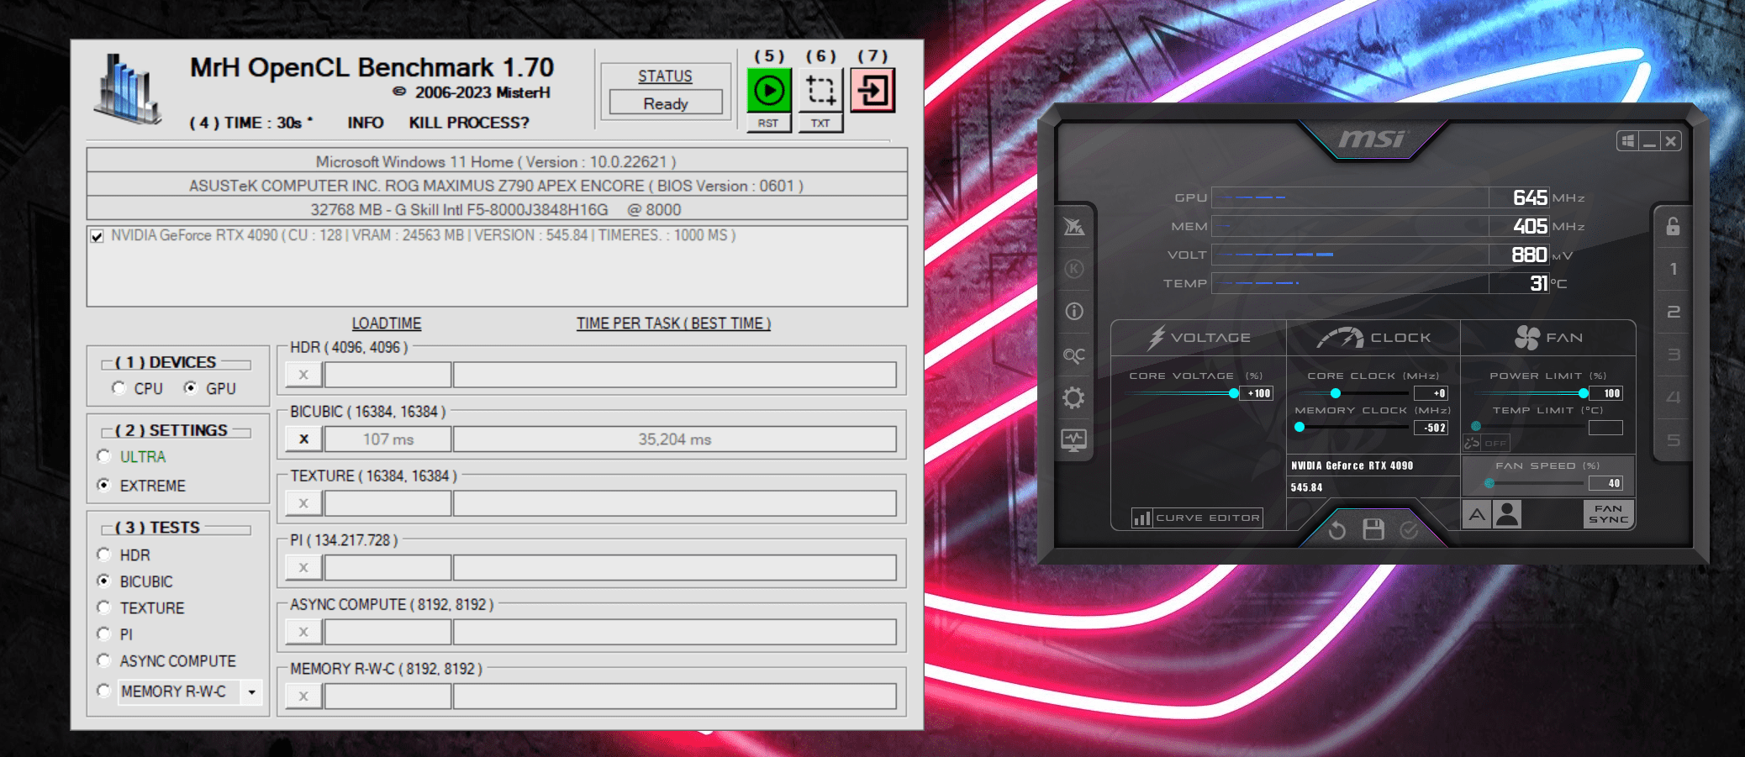Screen dimensions: 1745x757
Task: Choose the EXTREME settings option
Action: [104, 485]
